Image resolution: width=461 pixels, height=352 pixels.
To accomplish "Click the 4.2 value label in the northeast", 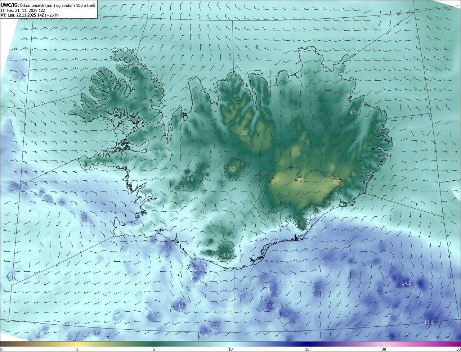I will [x=353, y=112].
